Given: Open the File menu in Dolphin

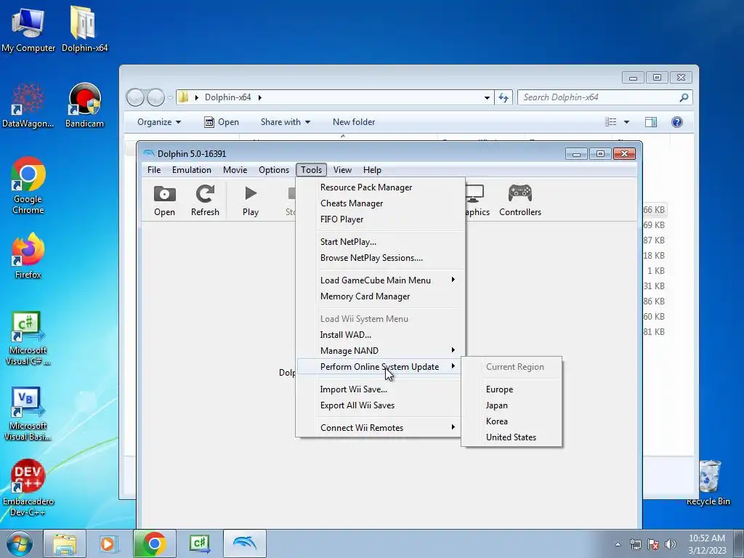Looking at the screenshot, I should point(154,170).
